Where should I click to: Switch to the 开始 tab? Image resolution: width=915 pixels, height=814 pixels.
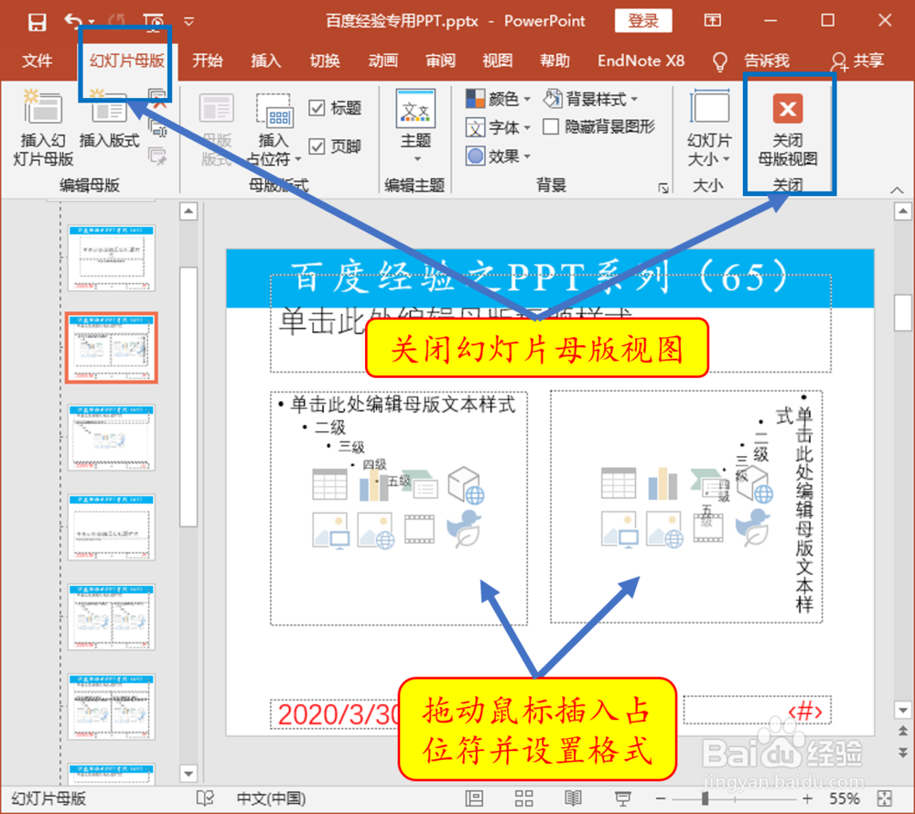pos(207,60)
